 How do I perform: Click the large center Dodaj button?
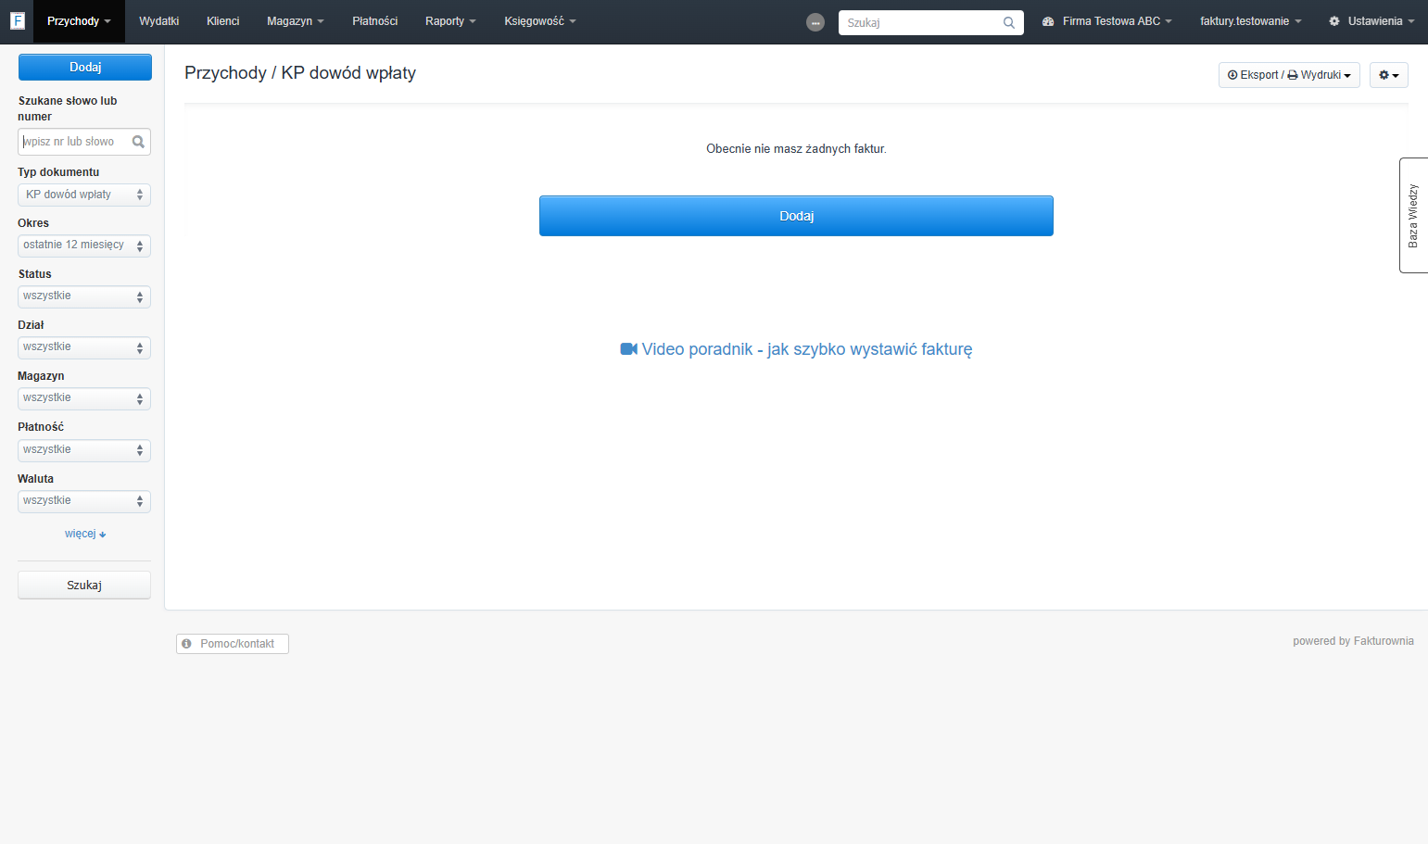click(796, 216)
